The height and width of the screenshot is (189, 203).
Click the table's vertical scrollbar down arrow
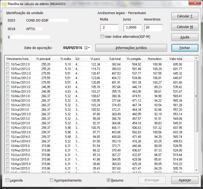point(197,170)
